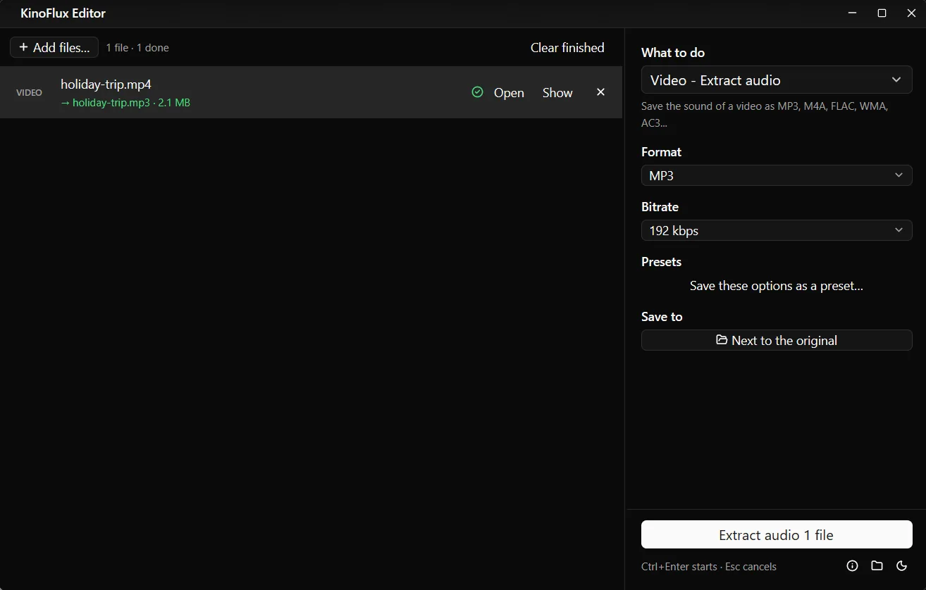Minimize the KinoFlux Editor window
The width and height of the screenshot is (926, 590).
pos(853,13)
